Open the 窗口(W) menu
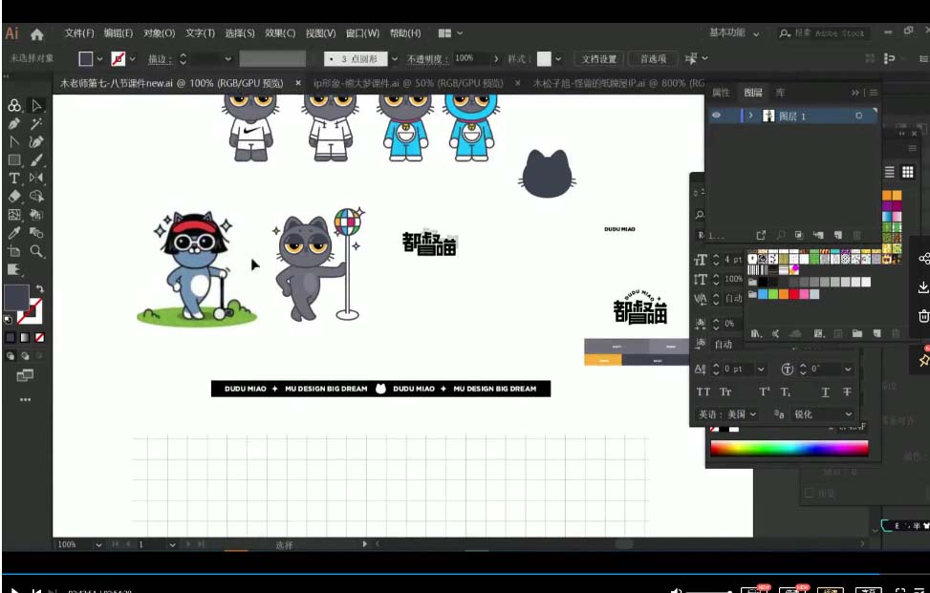The width and height of the screenshot is (930, 593). pos(362,33)
